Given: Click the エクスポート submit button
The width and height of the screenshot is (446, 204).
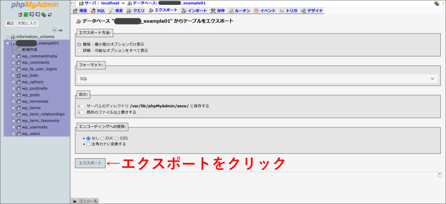Looking at the screenshot, I should pyautogui.click(x=90, y=163).
